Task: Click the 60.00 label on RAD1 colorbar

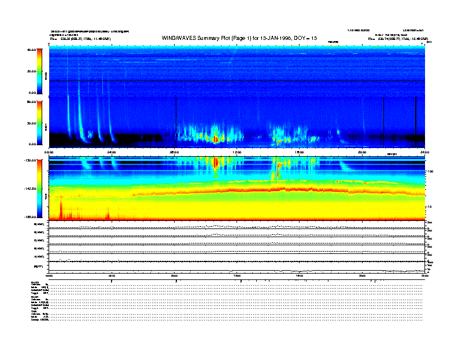Action: pyautogui.click(x=31, y=102)
